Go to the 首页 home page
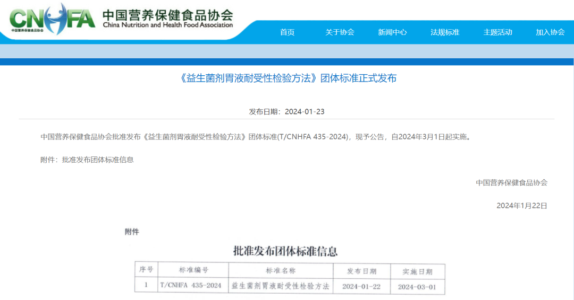574x300 pixels. pos(287,32)
